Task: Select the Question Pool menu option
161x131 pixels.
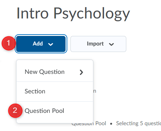Action: 55,111
